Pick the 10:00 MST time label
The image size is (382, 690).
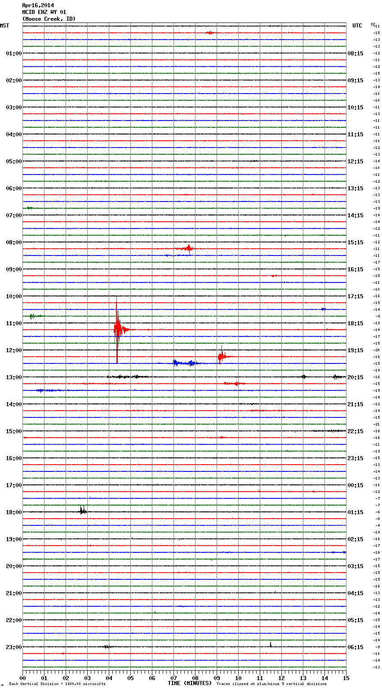tap(13, 296)
